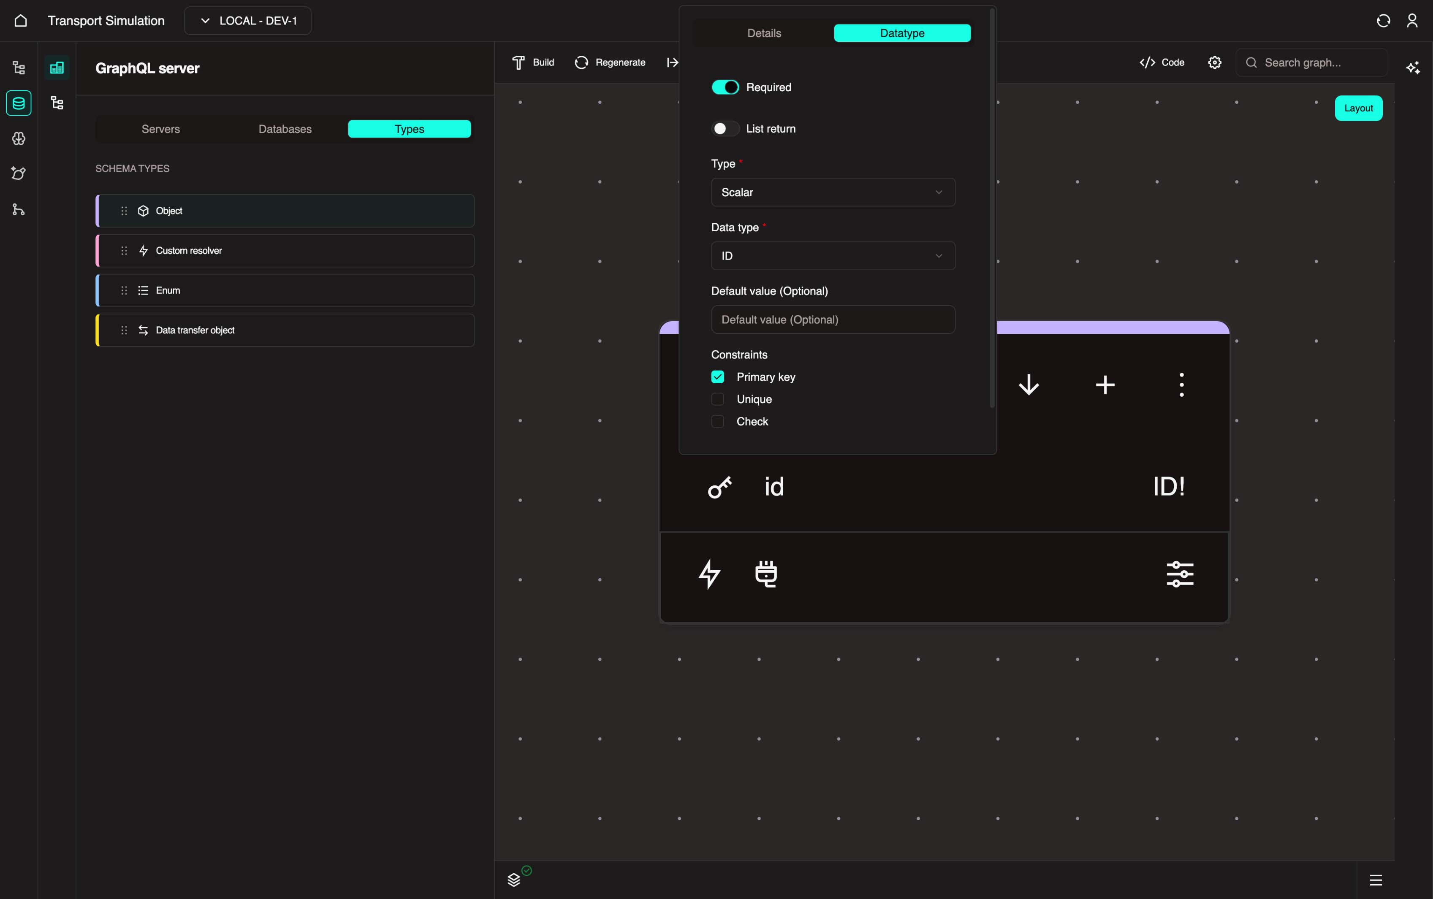Click the ID! type label on node
Viewport: 1433px width, 899px height.
click(x=1169, y=487)
